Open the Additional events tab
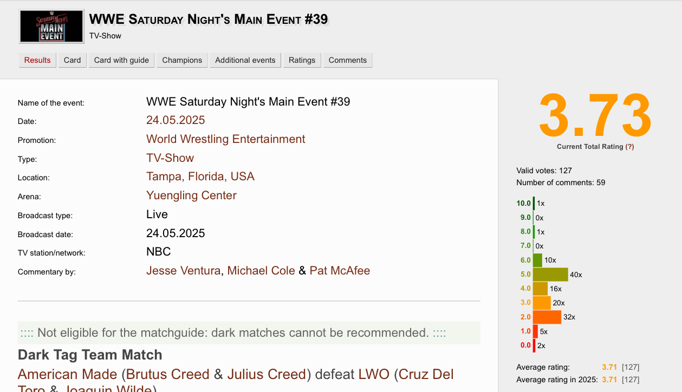Viewport: 682px width, 392px height. (x=245, y=60)
